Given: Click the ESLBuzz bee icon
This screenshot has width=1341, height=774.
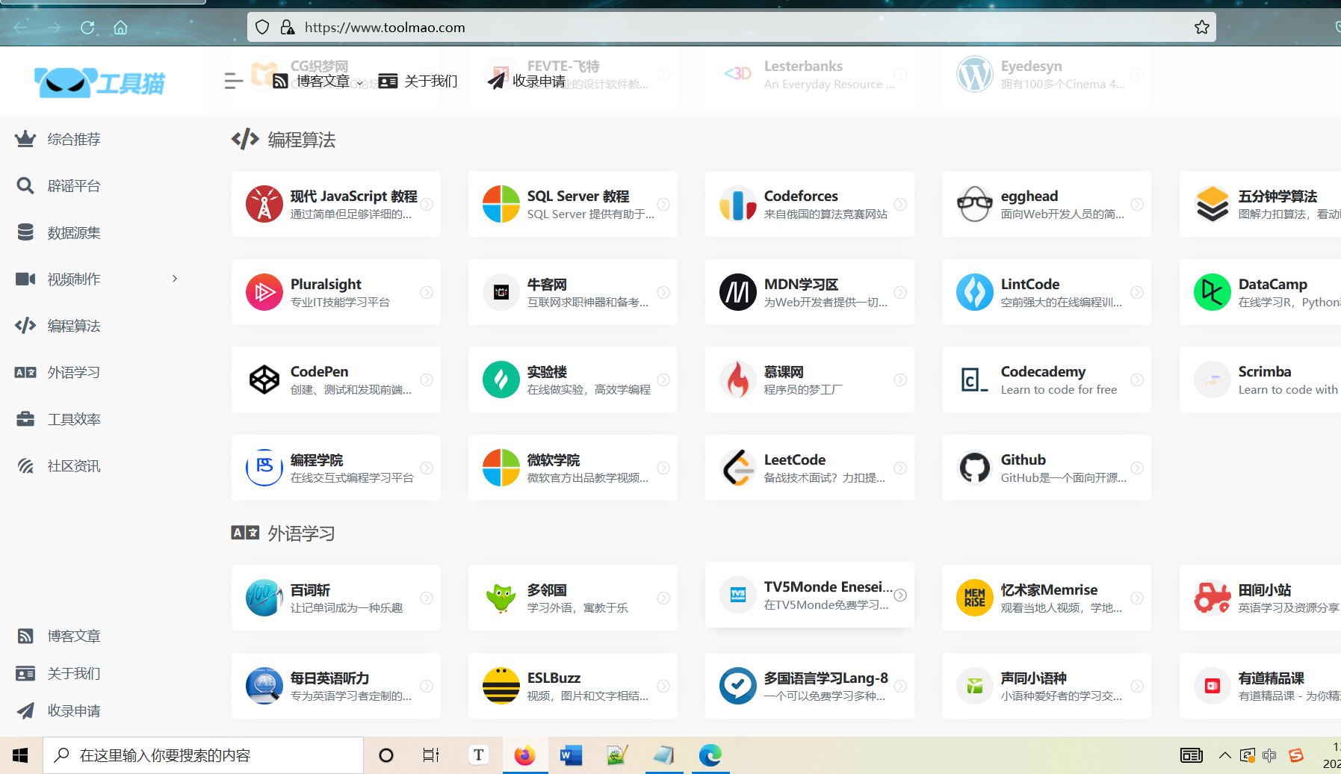Looking at the screenshot, I should [x=501, y=686].
